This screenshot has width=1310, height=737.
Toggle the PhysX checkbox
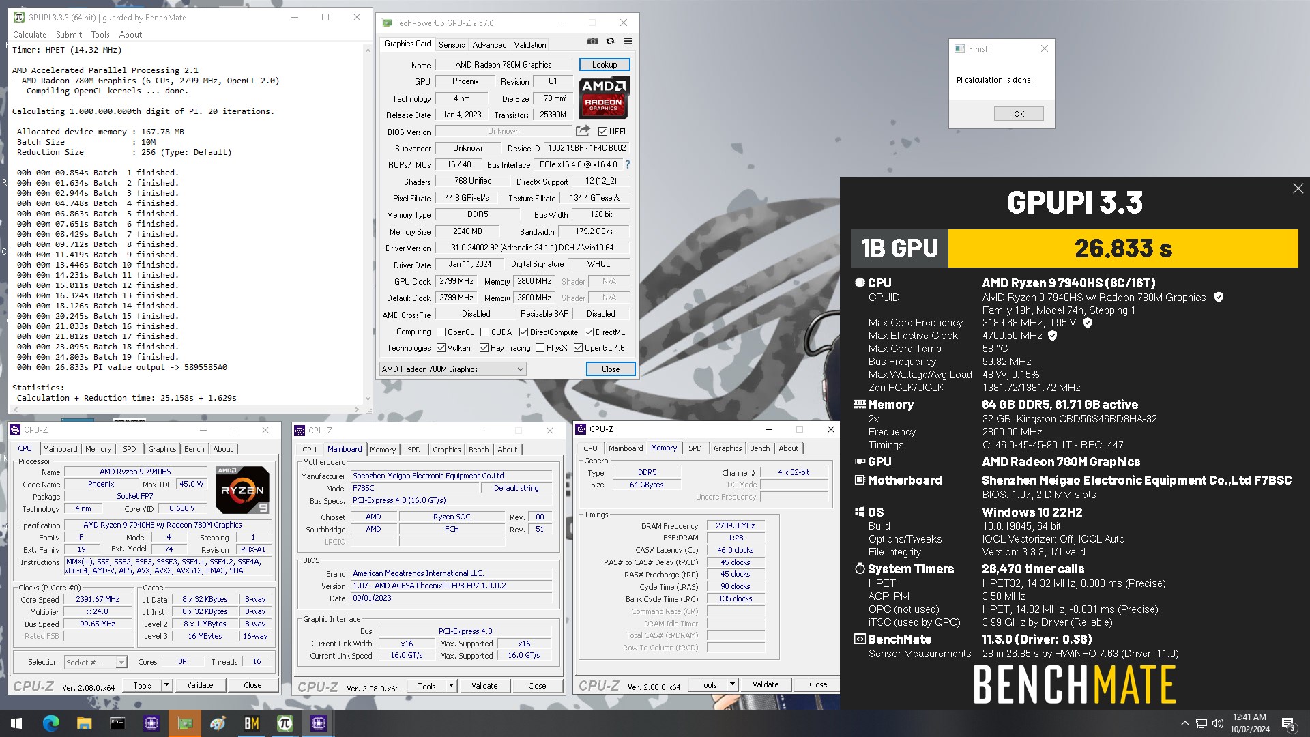pyautogui.click(x=540, y=348)
